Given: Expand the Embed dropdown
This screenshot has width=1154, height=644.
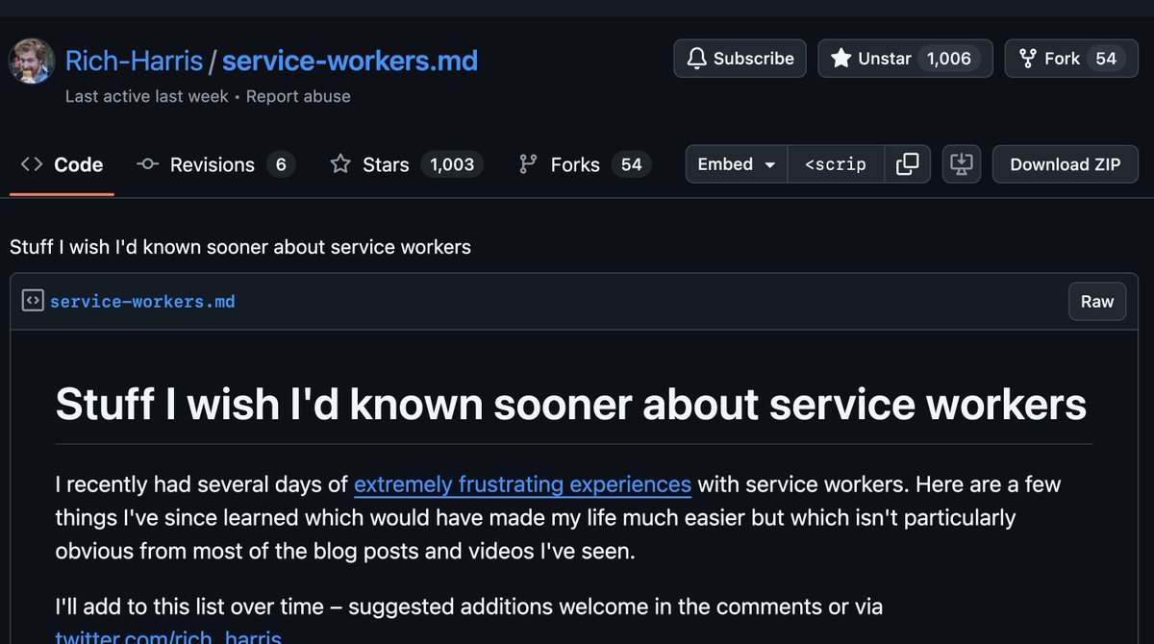Looking at the screenshot, I should click(737, 164).
